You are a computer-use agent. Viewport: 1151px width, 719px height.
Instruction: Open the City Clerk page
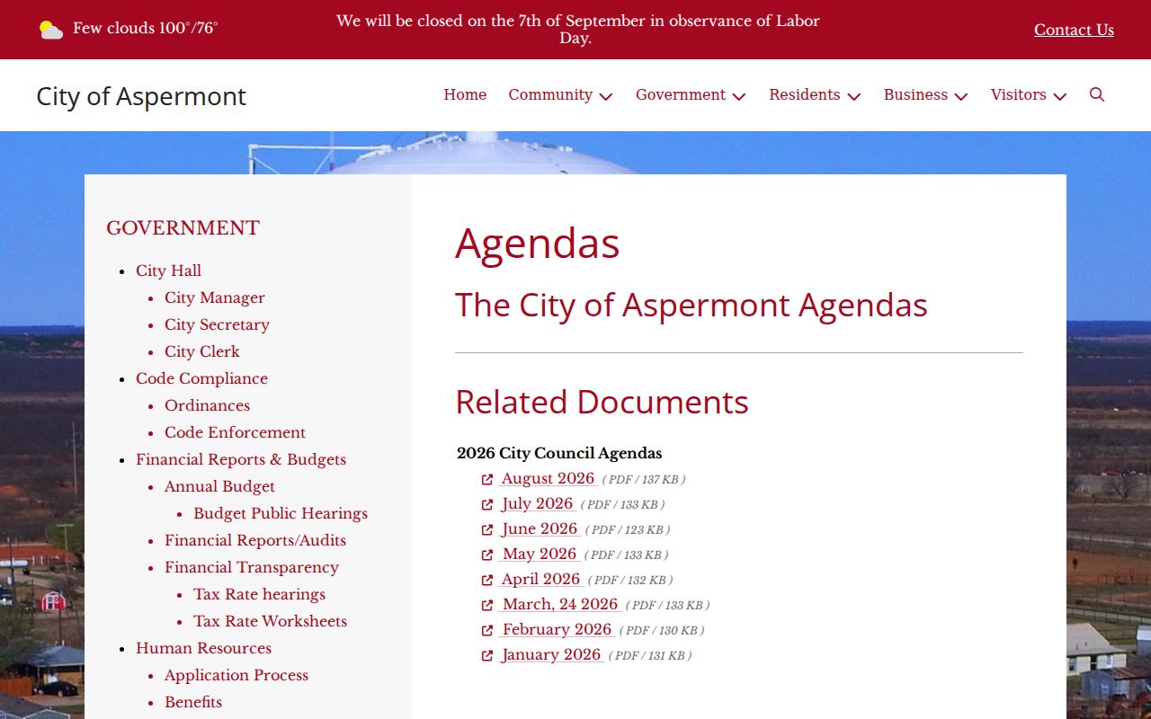click(x=202, y=351)
